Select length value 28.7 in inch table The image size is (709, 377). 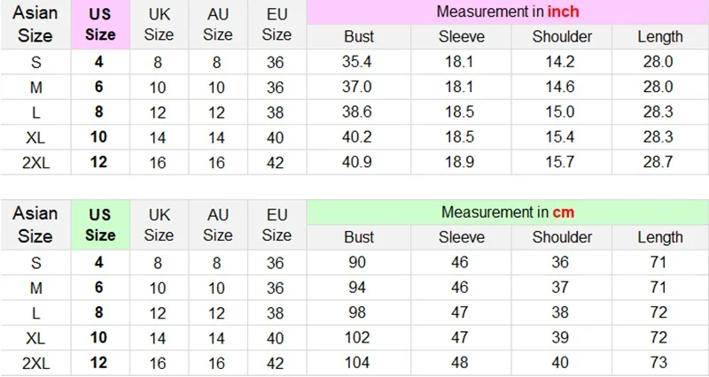click(660, 162)
